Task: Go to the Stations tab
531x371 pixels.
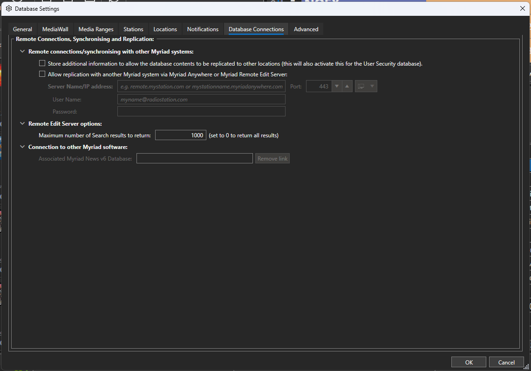Action: 133,29
